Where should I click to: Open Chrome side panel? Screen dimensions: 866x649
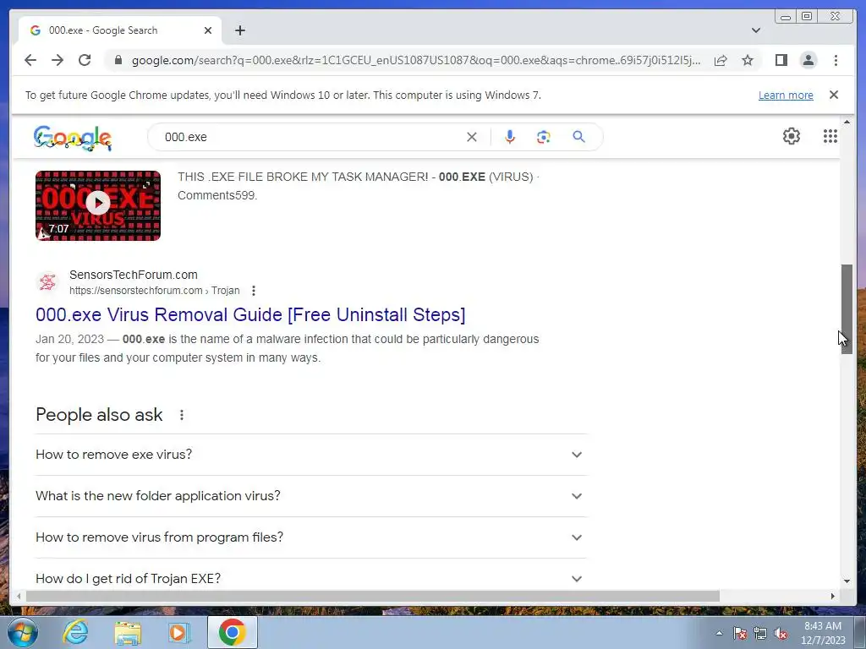click(x=781, y=60)
